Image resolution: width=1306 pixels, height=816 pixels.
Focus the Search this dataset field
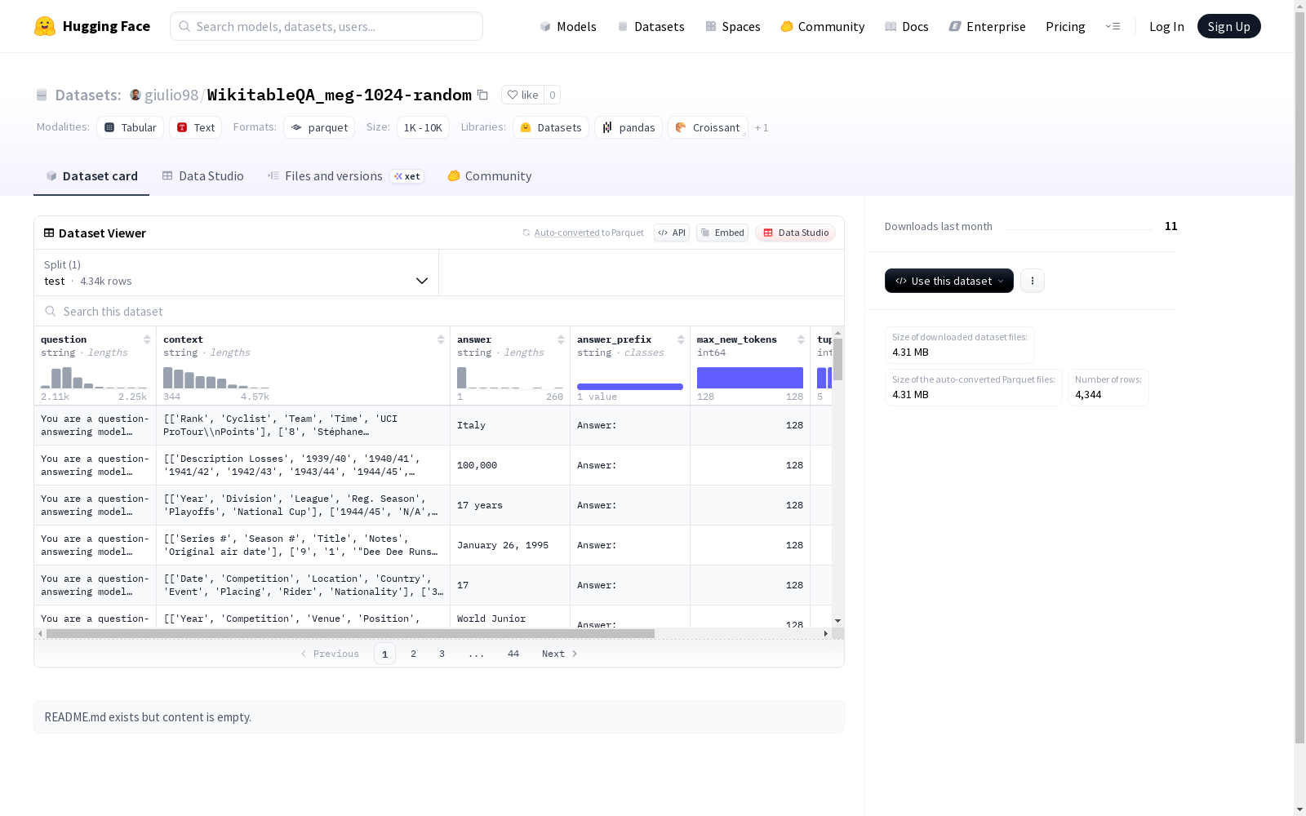coord(439,311)
